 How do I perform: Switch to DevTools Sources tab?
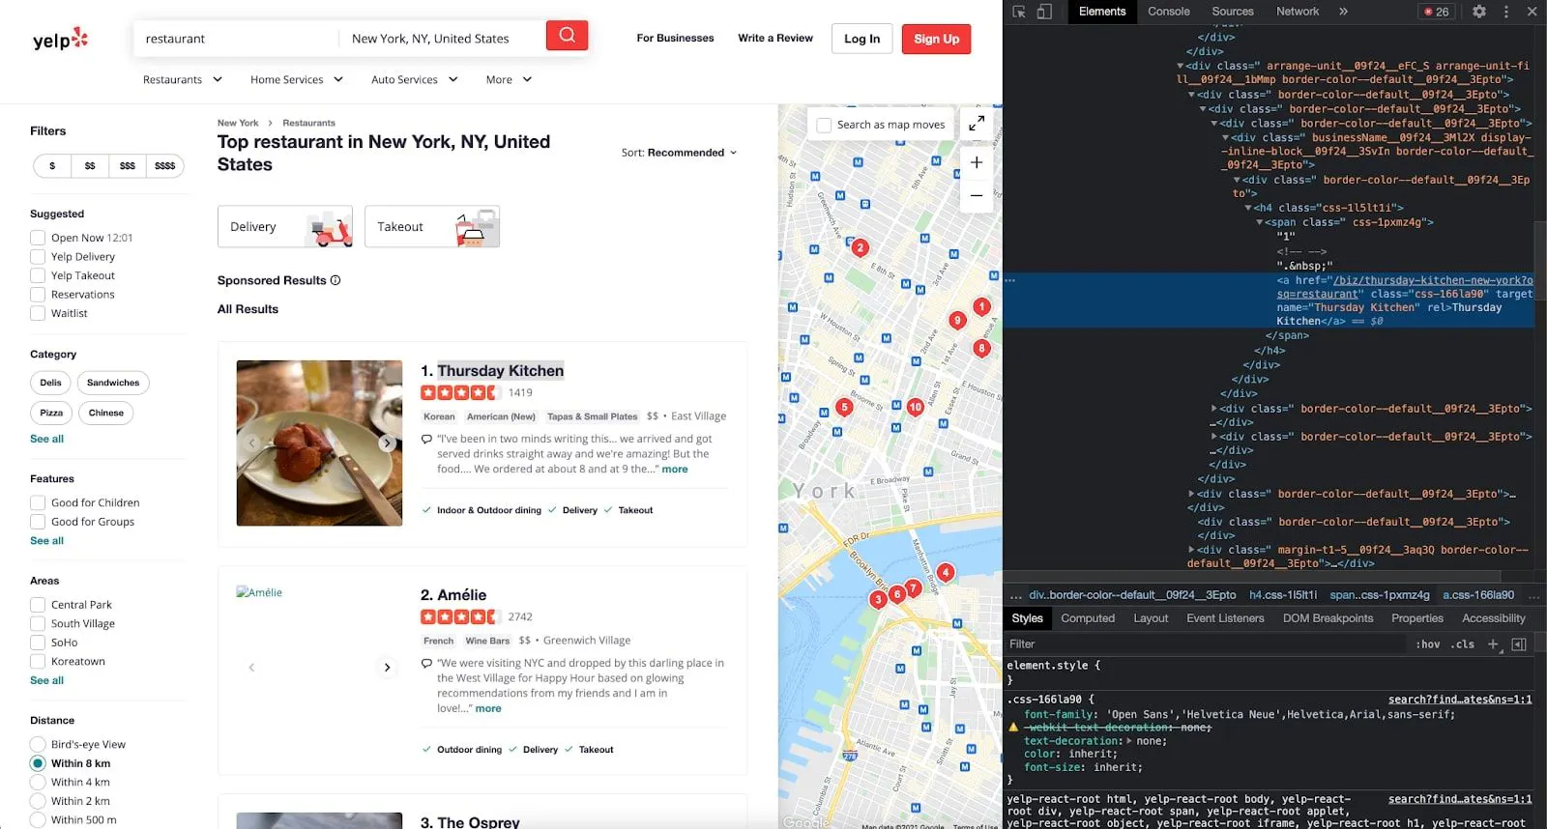point(1233,12)
